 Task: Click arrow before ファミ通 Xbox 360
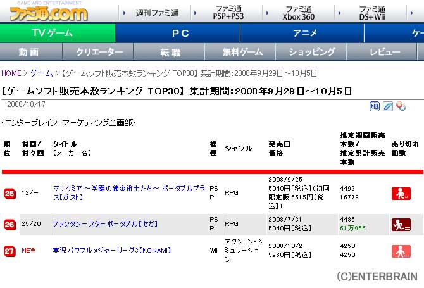(x=267, y=13)
